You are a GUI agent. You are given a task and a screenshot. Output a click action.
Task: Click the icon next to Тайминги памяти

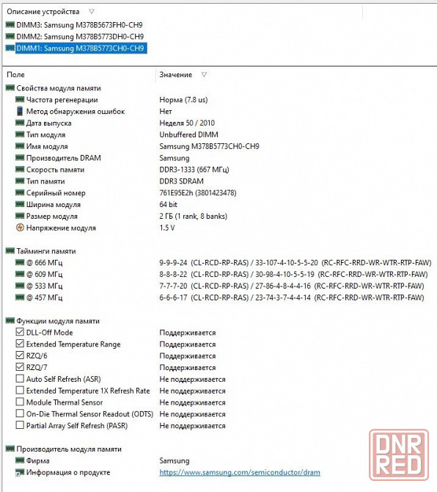[x=10, y=250]
